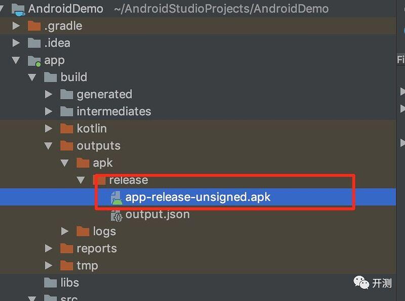Select the AndroidDemo project root label

coord(66,9)
